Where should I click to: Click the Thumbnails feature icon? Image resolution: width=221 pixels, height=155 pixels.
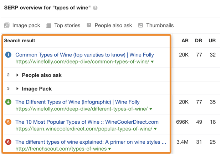[140, 25]
